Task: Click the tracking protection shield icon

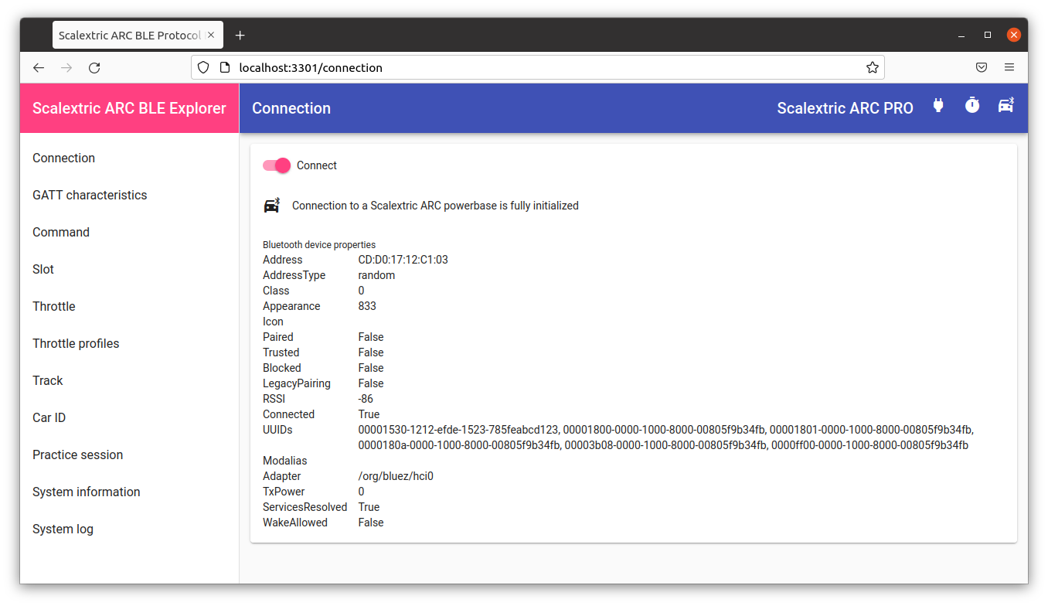Action: pyautogui.click(x=202, y=67)
